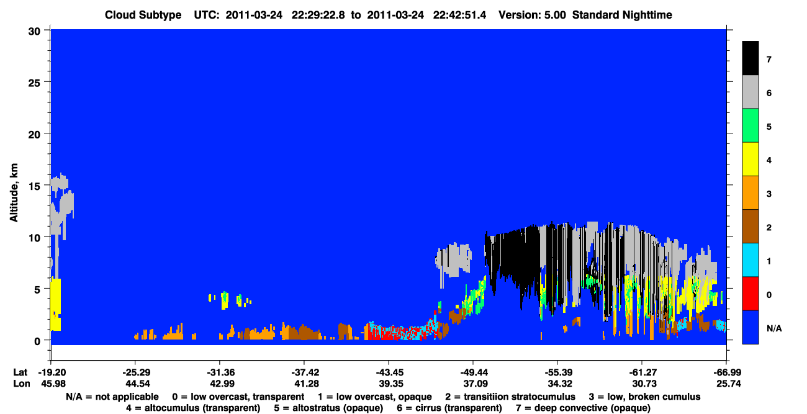Click the red color swatch labeled 0

(x=751, y=294)
